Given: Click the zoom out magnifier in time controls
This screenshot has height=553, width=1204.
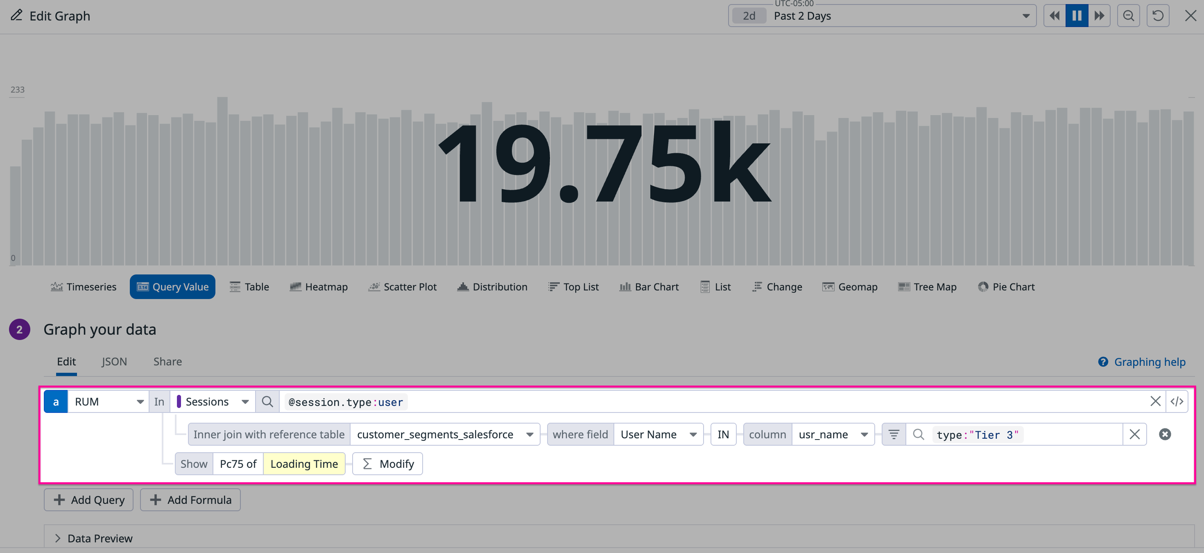Looking at the screenshot, I should [x=1128, y=16].
